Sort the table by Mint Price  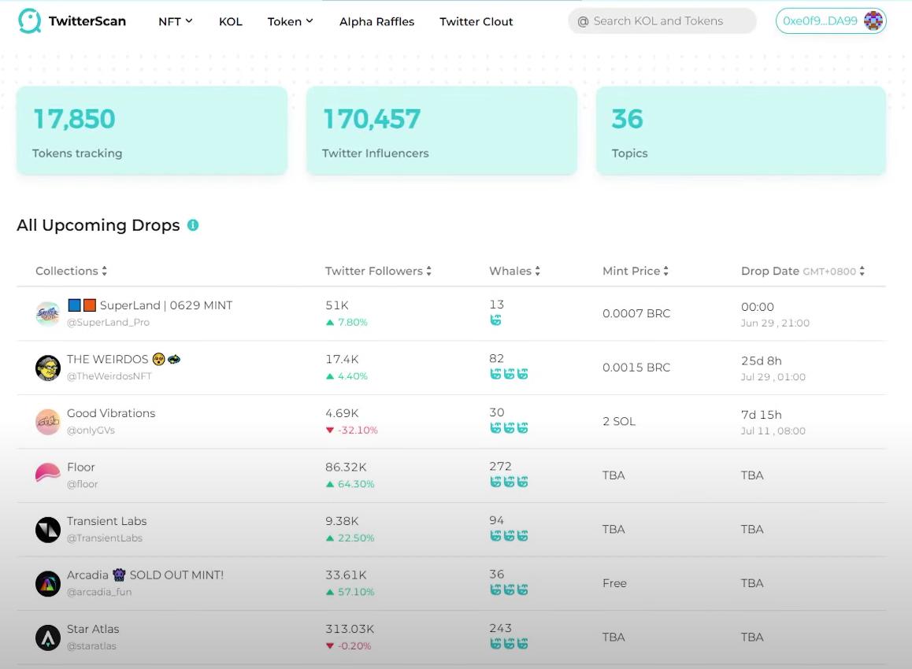pos(635,271)
